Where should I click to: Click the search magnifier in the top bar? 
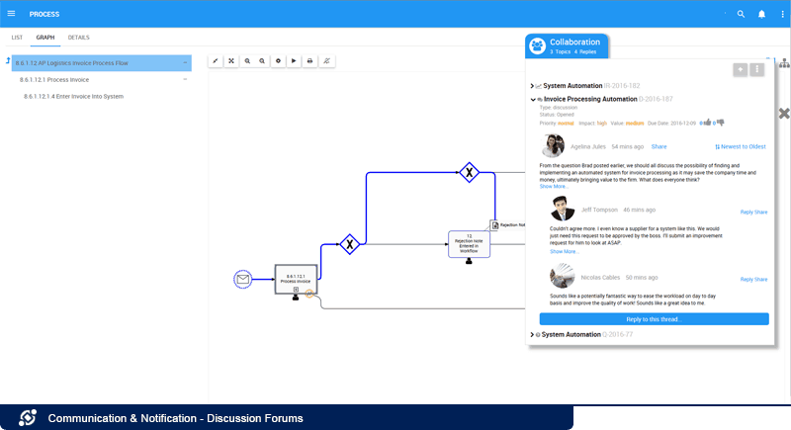pyautogui.click(x=741, y=14)
